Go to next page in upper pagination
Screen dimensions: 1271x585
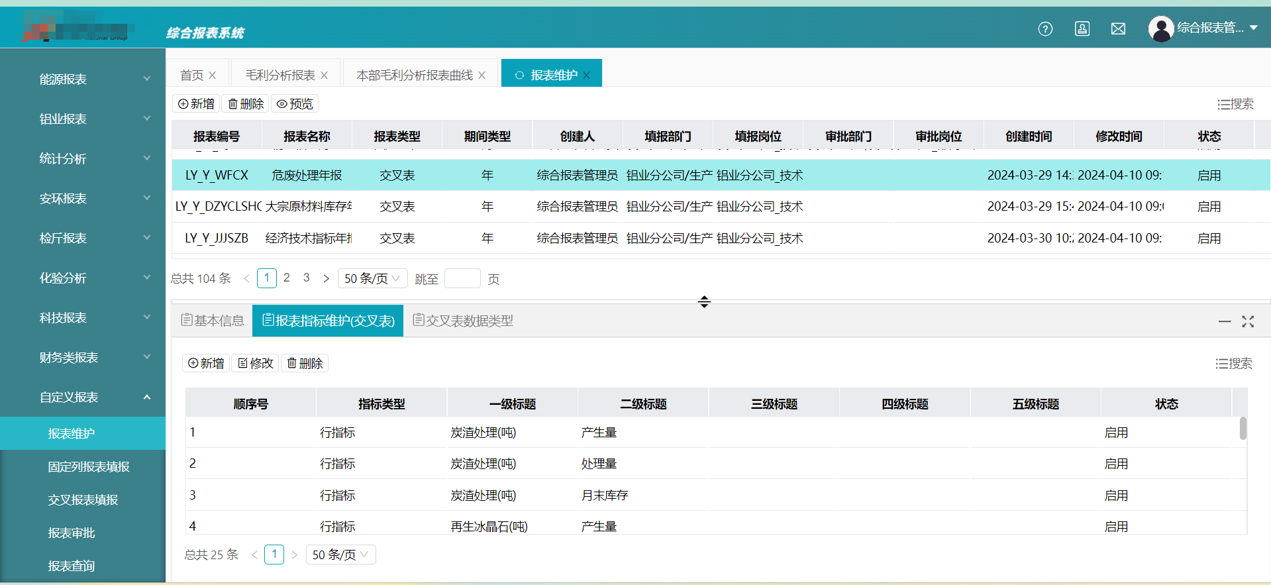pyautogui.click(x=326, y=278)
